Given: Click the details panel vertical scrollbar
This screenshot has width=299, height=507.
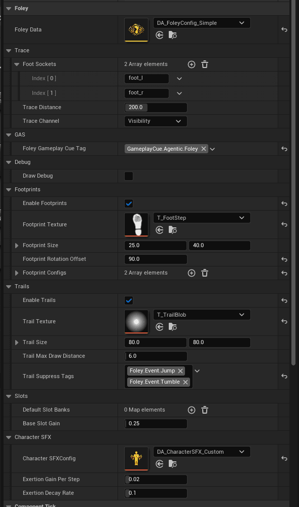Looking at the screenshot, I should point(293,183).
